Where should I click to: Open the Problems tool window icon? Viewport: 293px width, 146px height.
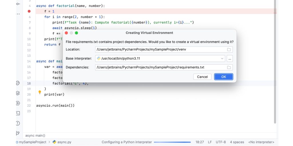18,123
